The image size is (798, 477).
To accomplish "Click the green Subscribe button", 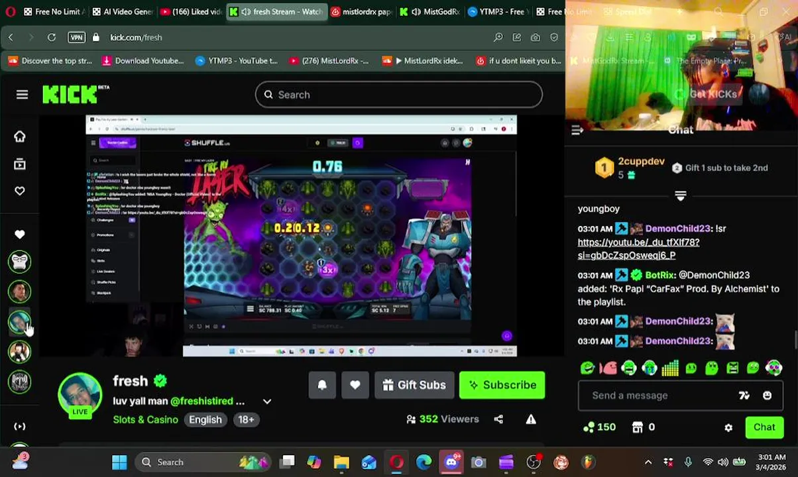I will [x=502, y=385].
